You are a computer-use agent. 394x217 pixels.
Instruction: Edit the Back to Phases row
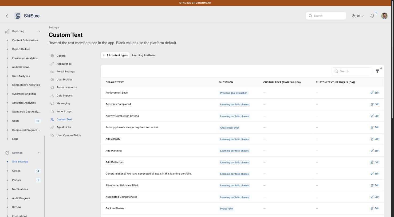375,208
